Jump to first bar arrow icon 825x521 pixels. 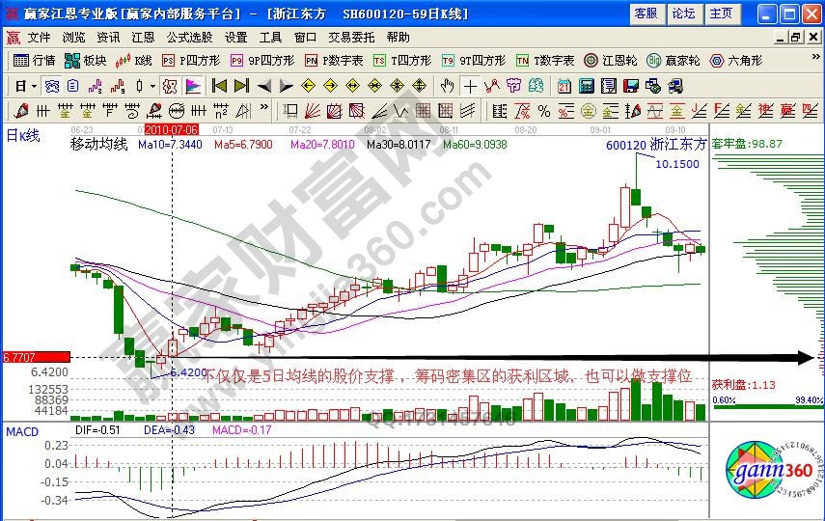[x=219, y=85]
